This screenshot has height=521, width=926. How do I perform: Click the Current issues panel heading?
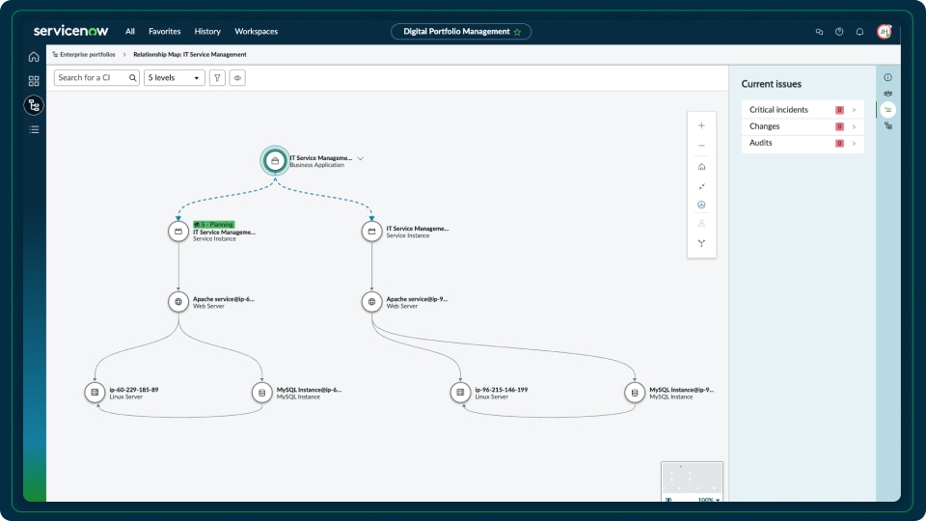772,84
